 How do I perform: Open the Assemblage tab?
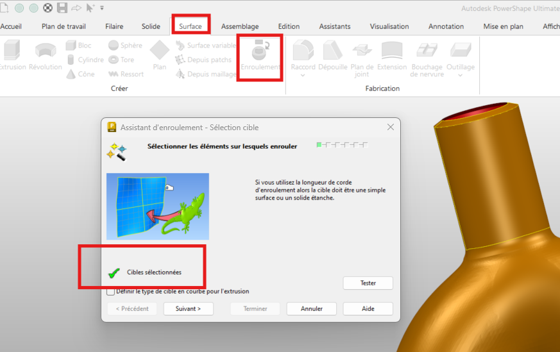point(240,26)
